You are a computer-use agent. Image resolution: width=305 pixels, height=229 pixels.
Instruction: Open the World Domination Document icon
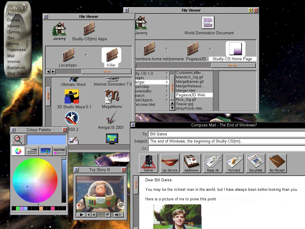[x=208, y=22]
